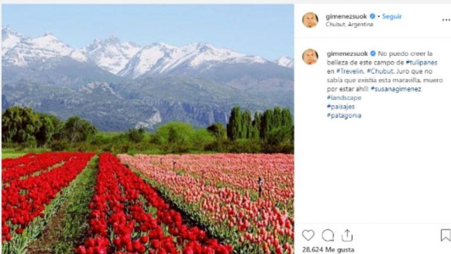Viewport: 451px width, 254px height.
Task: Open the #patagonia hashtag
Action: (344, 115)
